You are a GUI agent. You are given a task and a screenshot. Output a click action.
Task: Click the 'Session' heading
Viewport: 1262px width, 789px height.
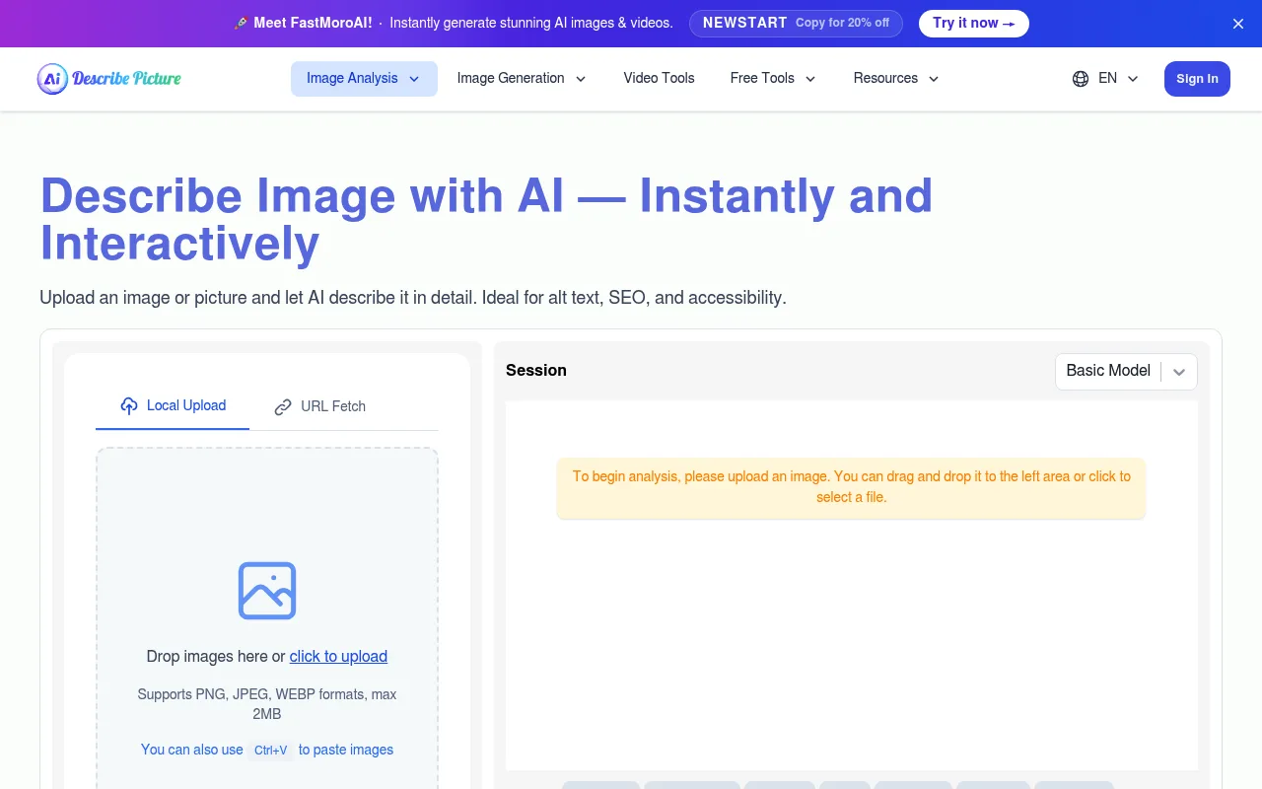pyautogui.click(x=536, y=371)
